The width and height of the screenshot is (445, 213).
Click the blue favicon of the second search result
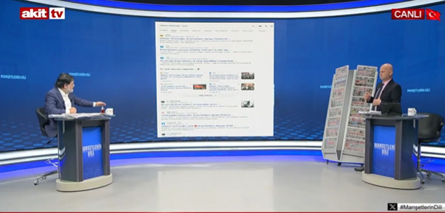pos(162,47)
